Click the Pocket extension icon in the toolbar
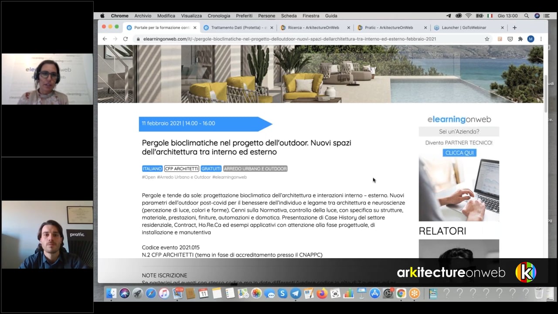The width and height of the screenshot is (558, 314). pos(510,39)
